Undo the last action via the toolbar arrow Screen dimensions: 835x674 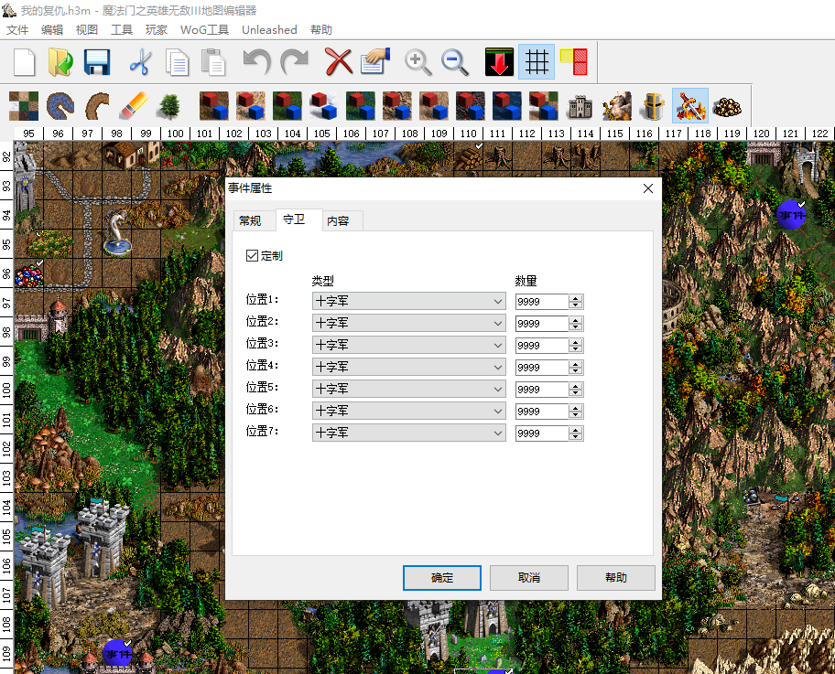(x=256, y=61)
